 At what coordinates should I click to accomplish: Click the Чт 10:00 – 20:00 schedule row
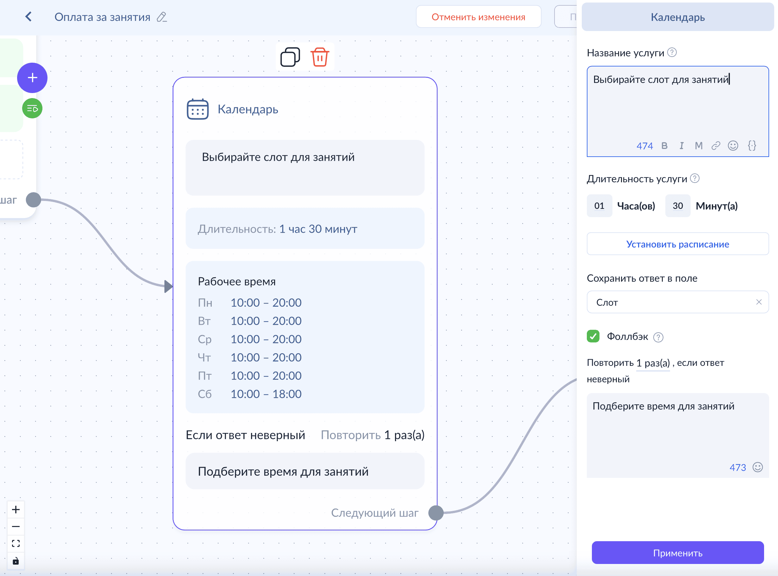(x=249, y=357)
